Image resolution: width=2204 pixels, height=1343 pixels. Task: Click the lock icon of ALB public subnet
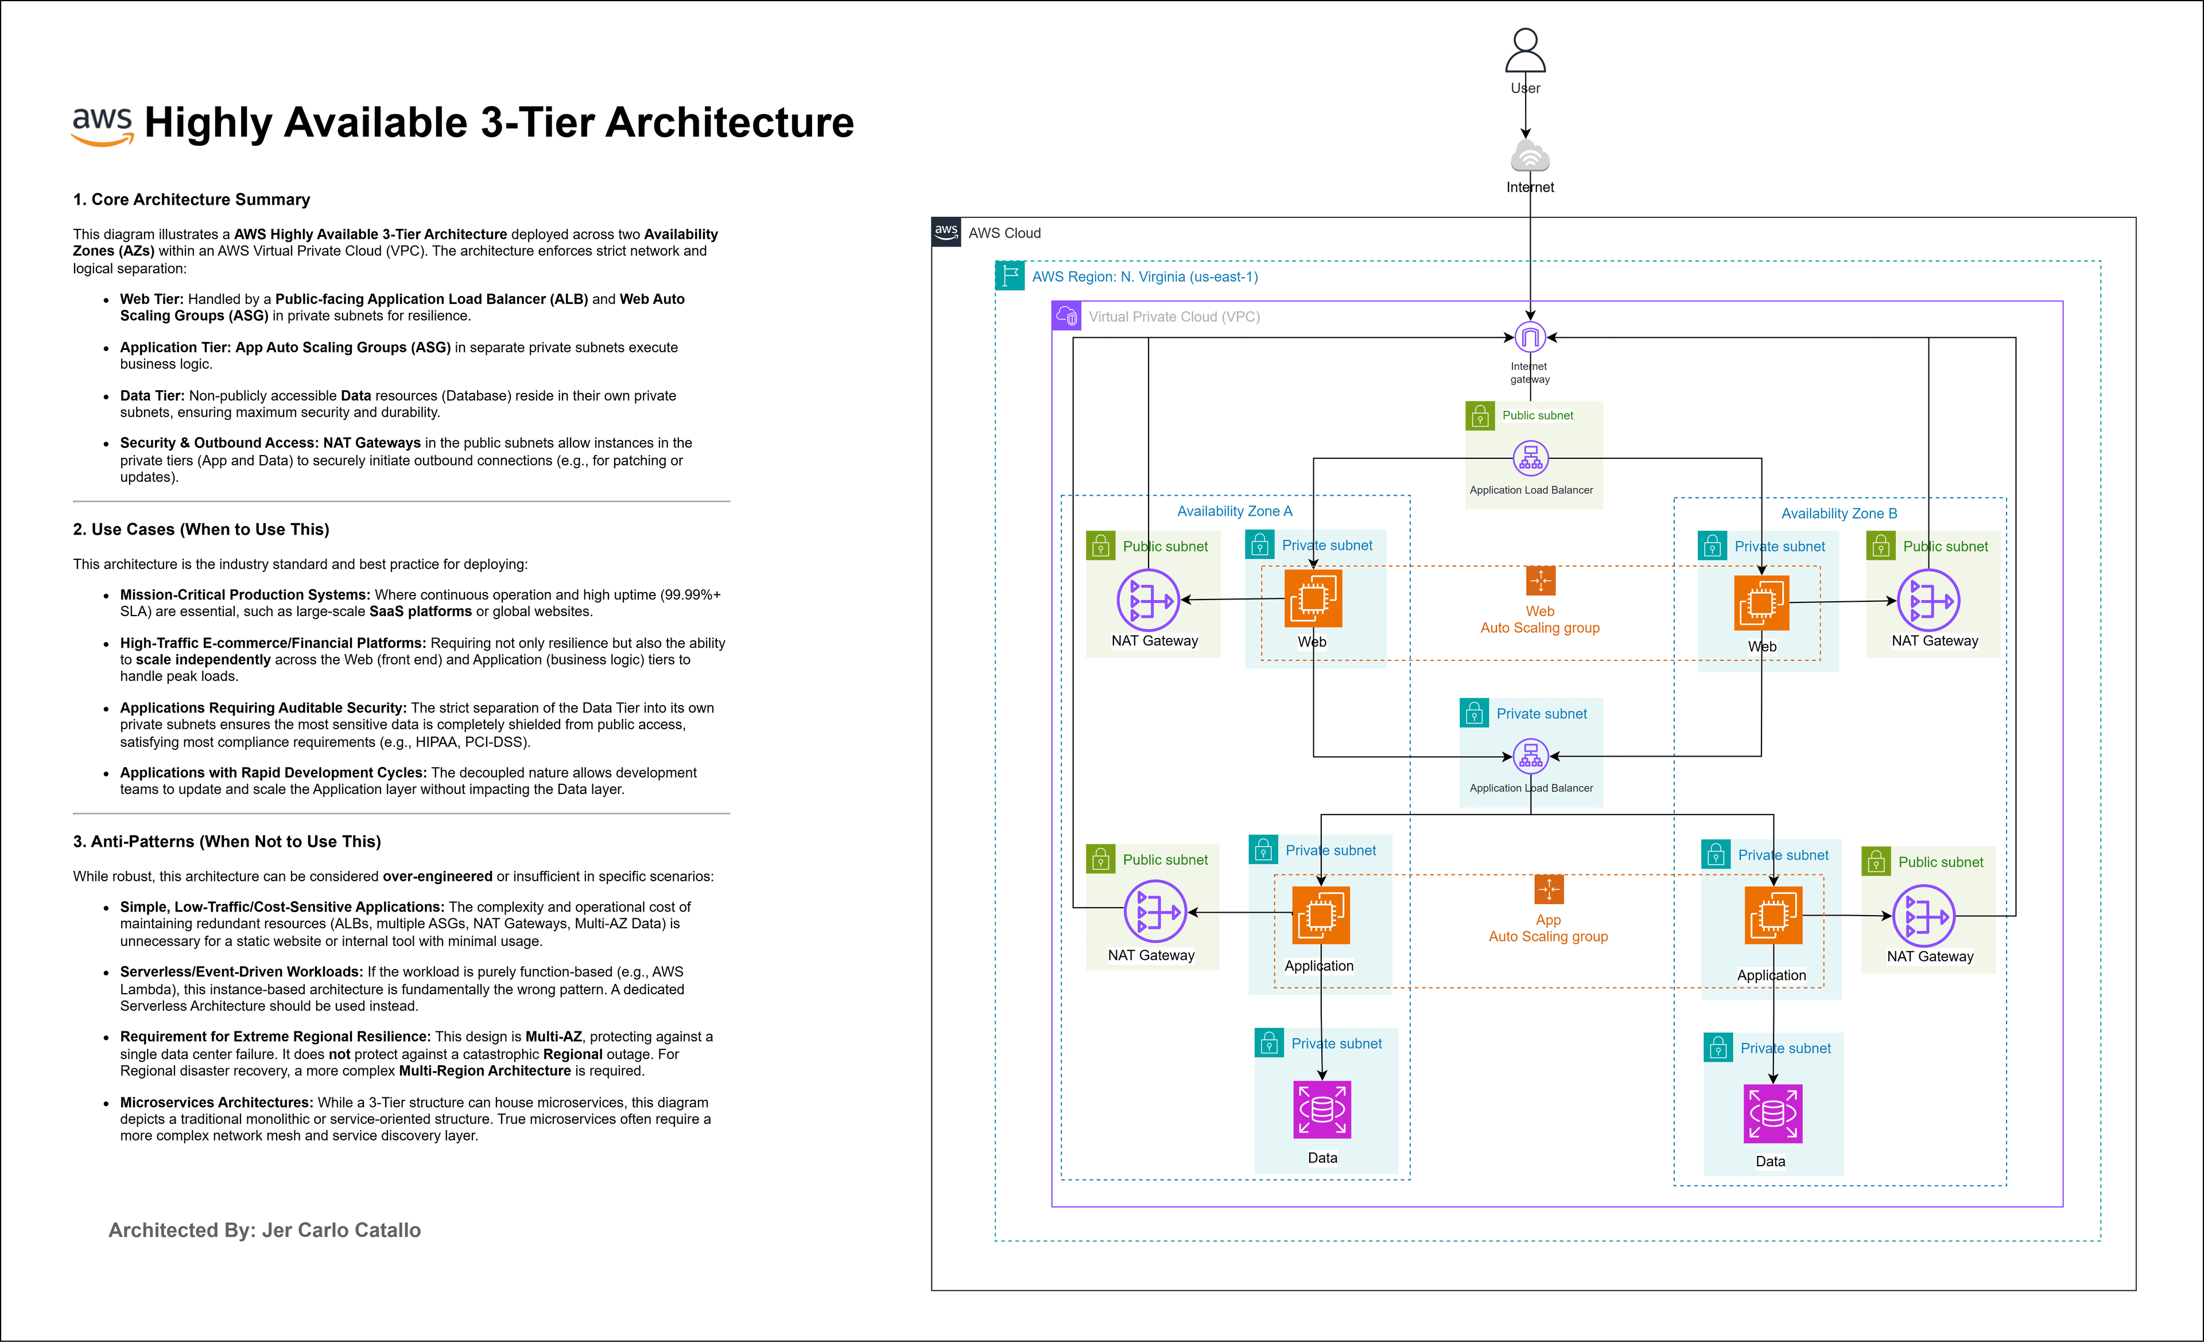(x=1480, y=416)
